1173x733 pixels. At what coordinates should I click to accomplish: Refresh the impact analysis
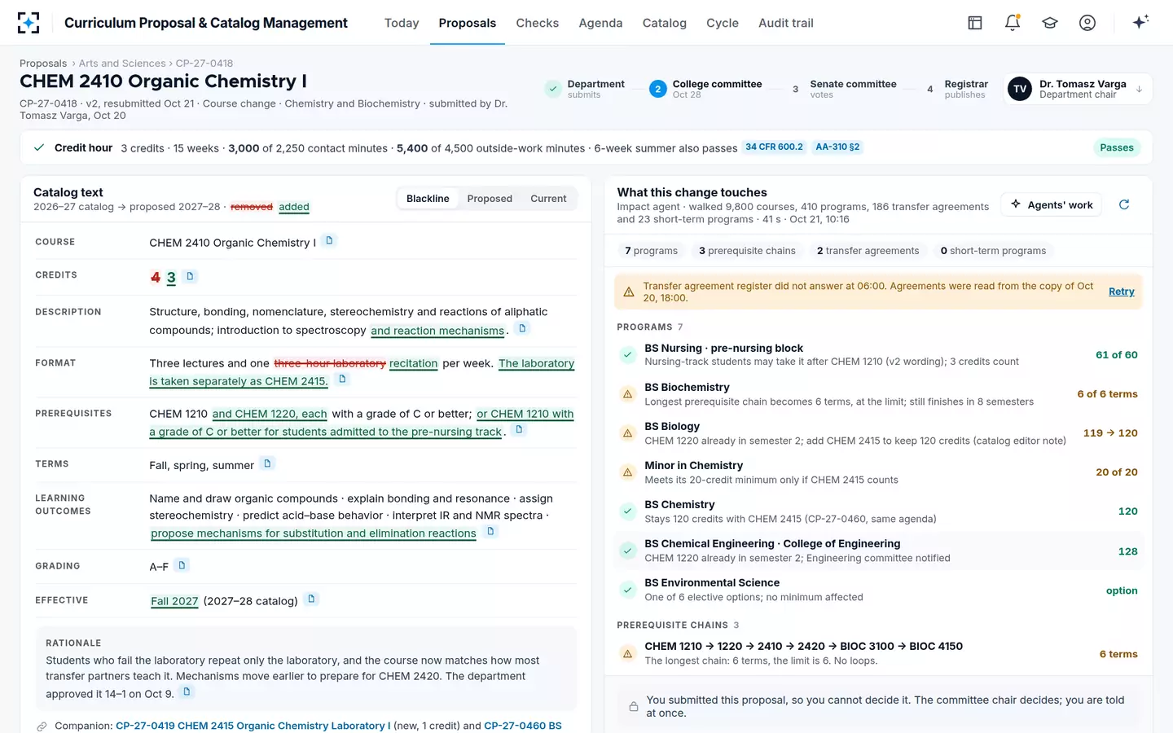(1124, 204)
